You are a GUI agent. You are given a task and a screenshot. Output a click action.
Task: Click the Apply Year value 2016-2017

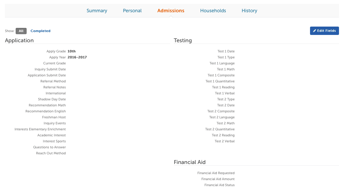pos(77,57)
